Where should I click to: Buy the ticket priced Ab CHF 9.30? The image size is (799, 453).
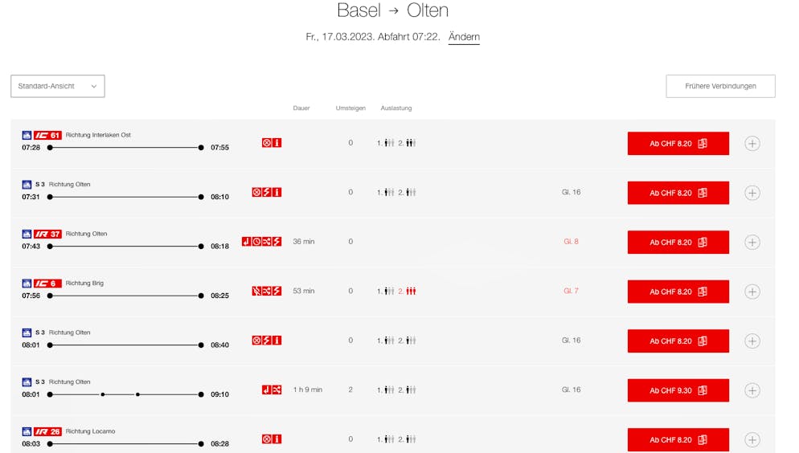[678, 390]
